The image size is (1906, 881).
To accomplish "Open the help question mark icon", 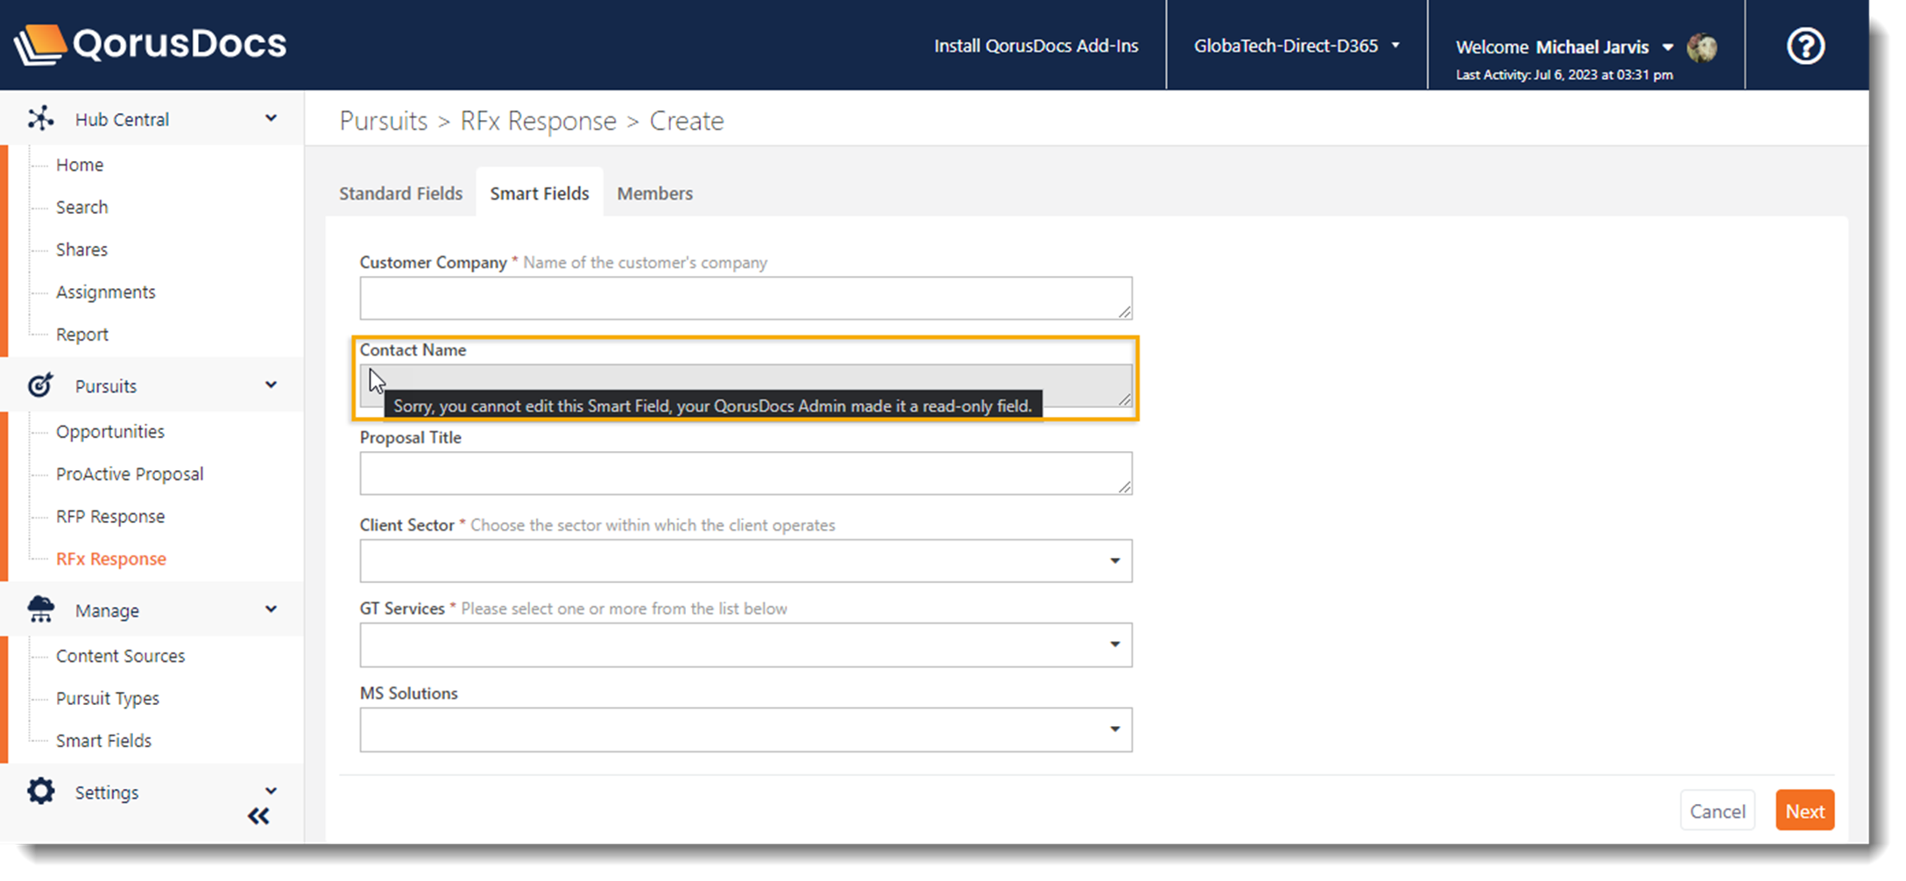I will coord(1804,46).
